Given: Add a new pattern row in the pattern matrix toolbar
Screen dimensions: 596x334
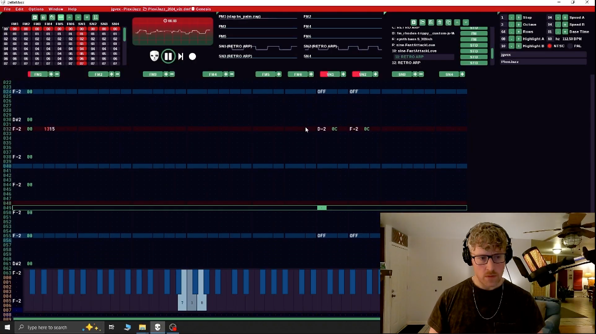Looking at the screenshot, I should [34, 17].
